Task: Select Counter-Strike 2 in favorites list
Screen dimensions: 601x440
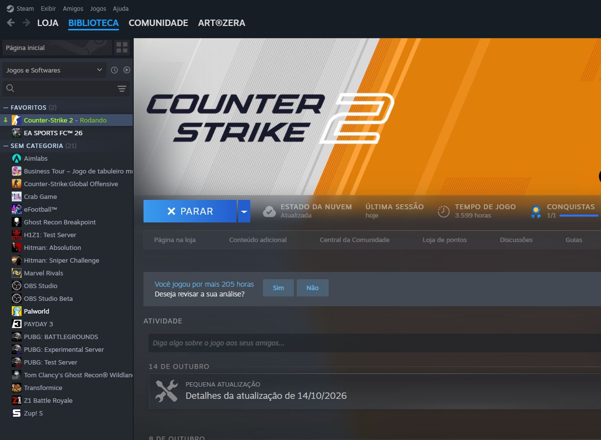Action: pyautogui.click(x=67, y=120)
